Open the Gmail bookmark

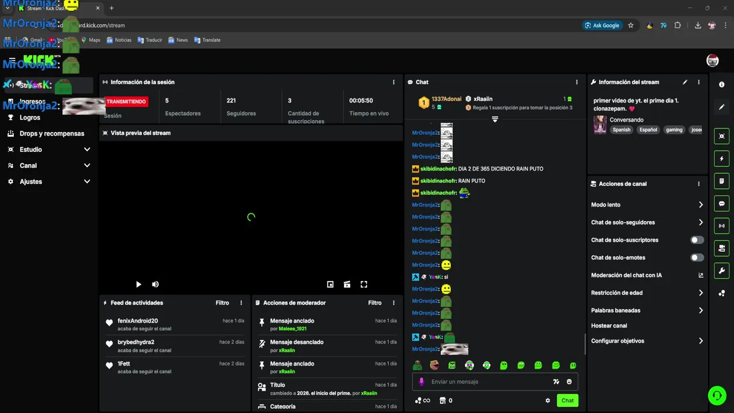pos(32,40)
